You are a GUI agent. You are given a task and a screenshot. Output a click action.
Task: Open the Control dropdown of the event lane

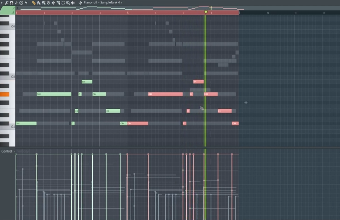click(x=8, y=151)
